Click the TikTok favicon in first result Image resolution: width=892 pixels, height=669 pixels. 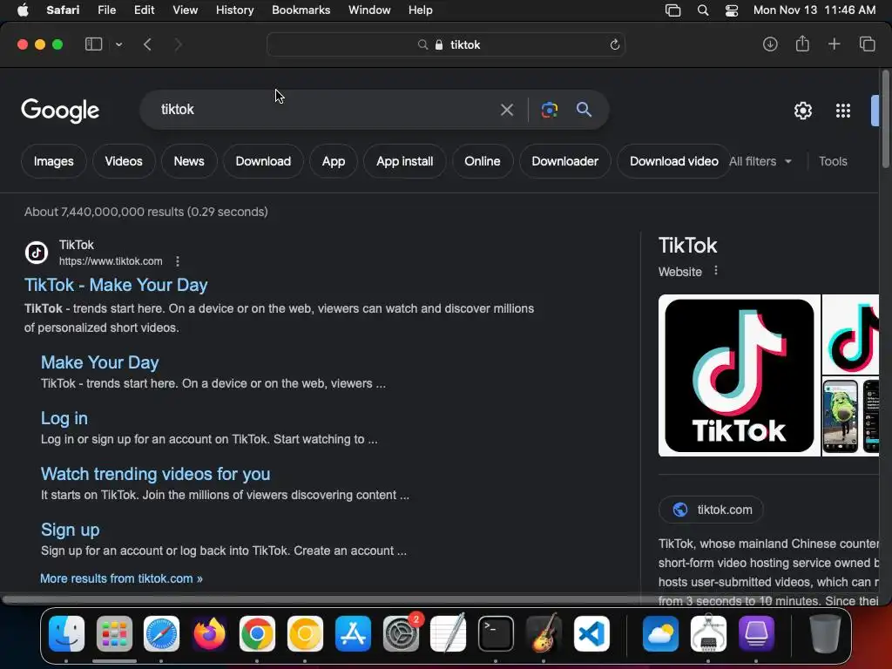pos(37,253)
